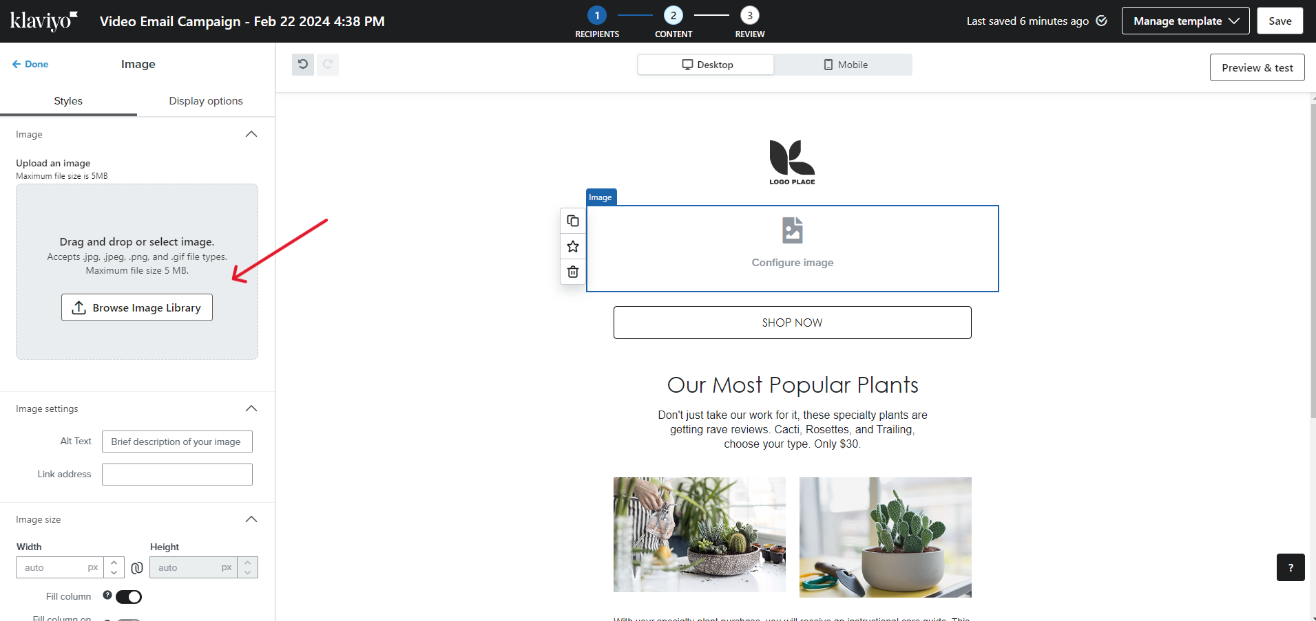Switch to the Display options tab
Viewport: 1316px width, 621px height.
tap(206, 101)
